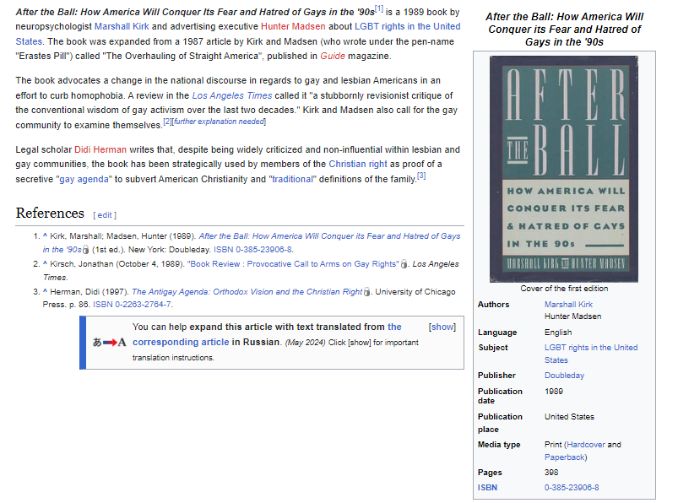Select the Publication date value 1989

click(554, 391)
